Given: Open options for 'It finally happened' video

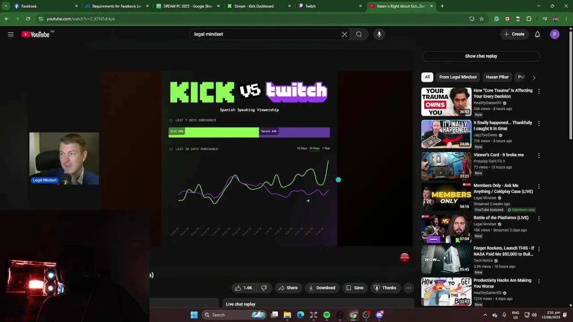Looking at the screenshot, I should (539, 123).
